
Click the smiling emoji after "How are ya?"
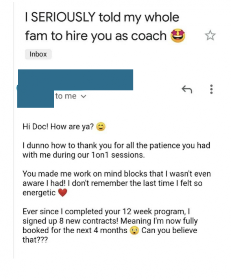pyautogui.click(x=101, y=126)
